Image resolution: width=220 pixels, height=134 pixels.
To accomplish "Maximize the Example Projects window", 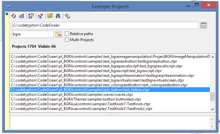I will (x=197, y=5).
